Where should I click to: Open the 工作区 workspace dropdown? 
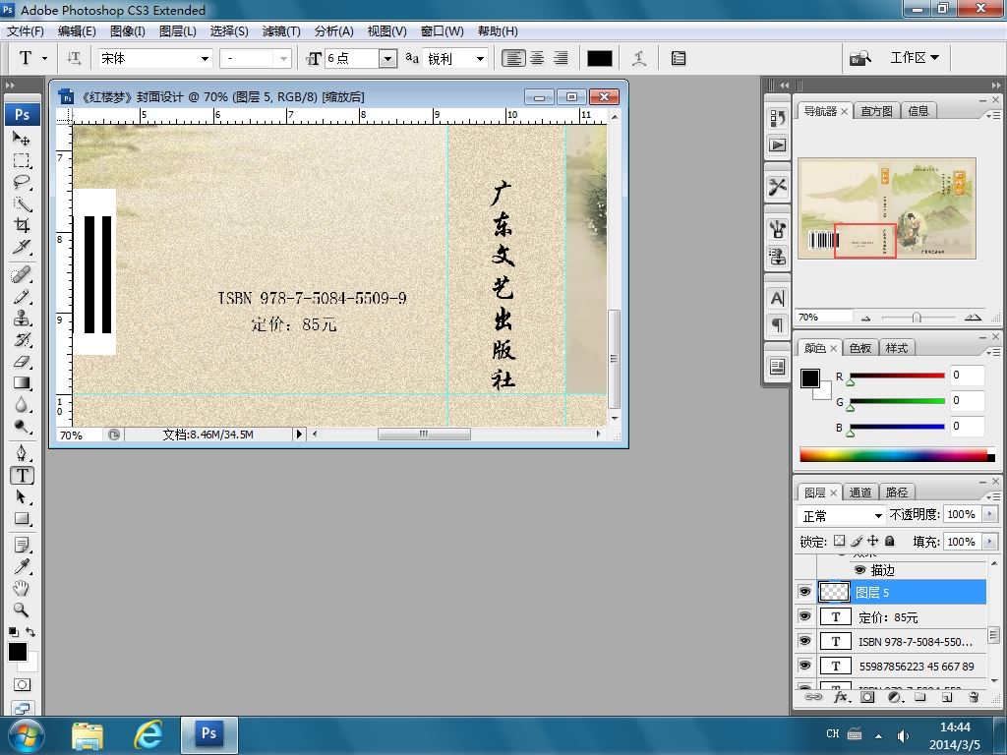(915, 58)
